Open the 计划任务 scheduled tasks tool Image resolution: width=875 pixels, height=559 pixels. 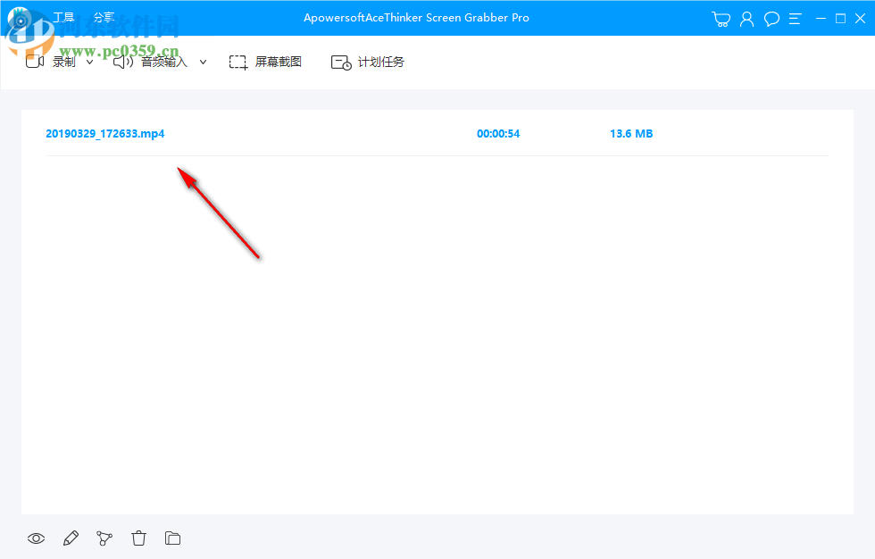pos(367,62)
